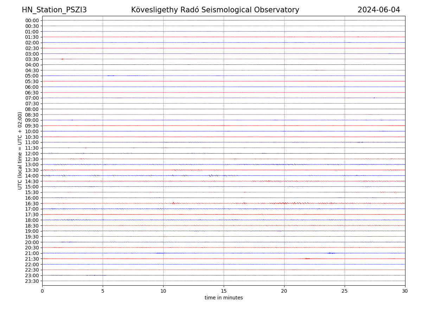Click the HN_Station_PSZI3 station title

(x=54, y=10)
